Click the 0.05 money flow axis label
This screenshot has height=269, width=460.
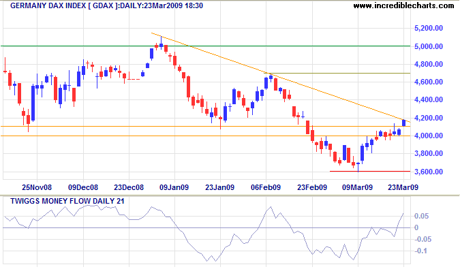pyautogui.click(x=422, y=217)
